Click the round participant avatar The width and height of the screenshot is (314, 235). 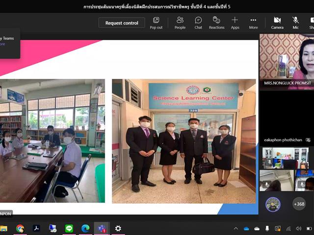273,204
